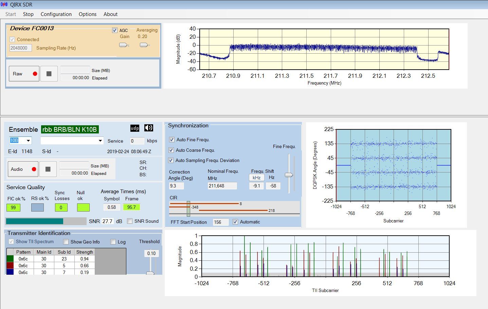Start audio recording with Audio button
Screen dimensions: 488x309
coord(23,169)
